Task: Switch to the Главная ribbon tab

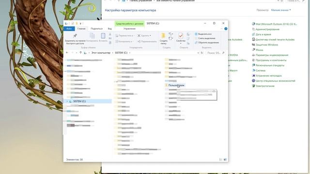Action: [x=81, y=29]
